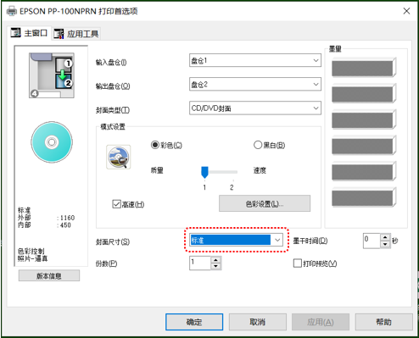Increase 份数 with the up arrow
Screen dimensions: 419x338
click(x=215, y=260)
